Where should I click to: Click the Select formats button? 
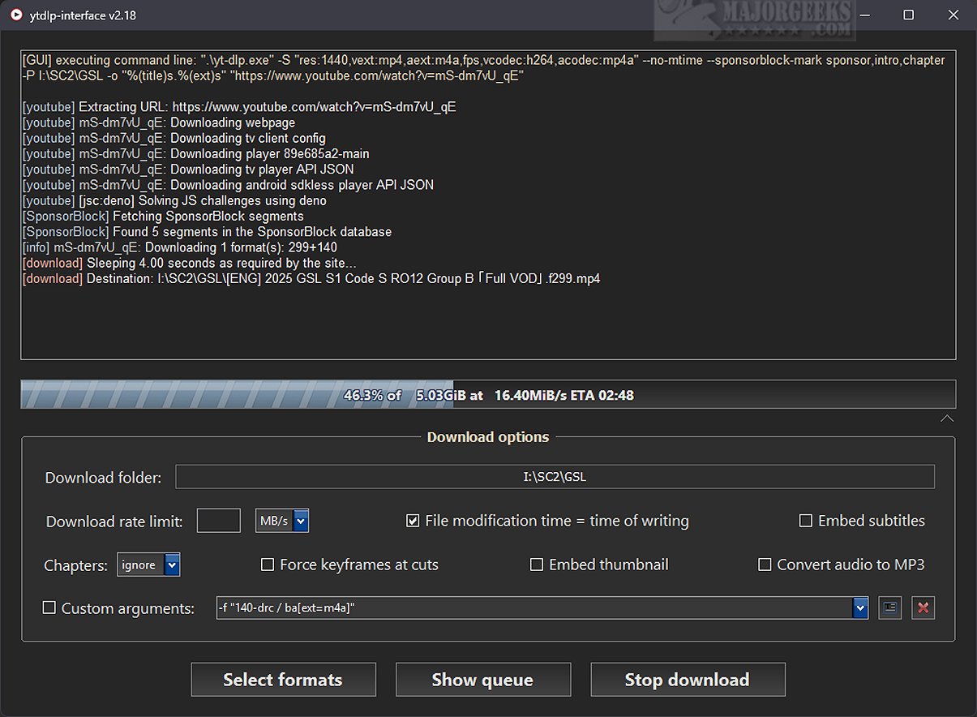pyautogui.click(x=283, y=680)
